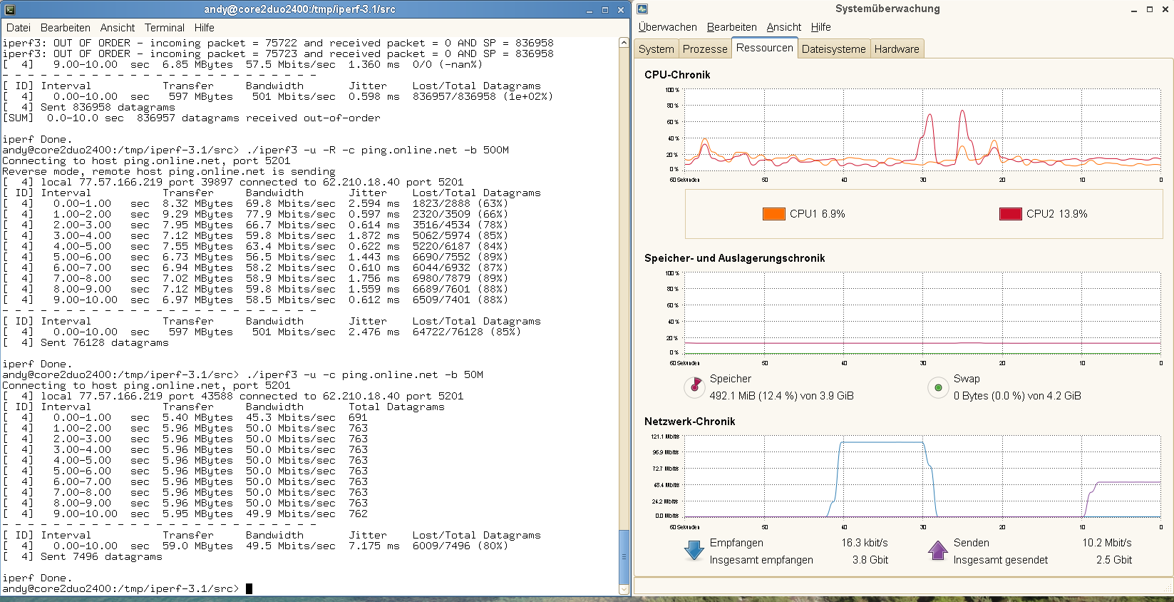Click the 492.1 MiB memory usage value
The width and height of the screenshot is (1174, 602).
click(x=781, y=396)
